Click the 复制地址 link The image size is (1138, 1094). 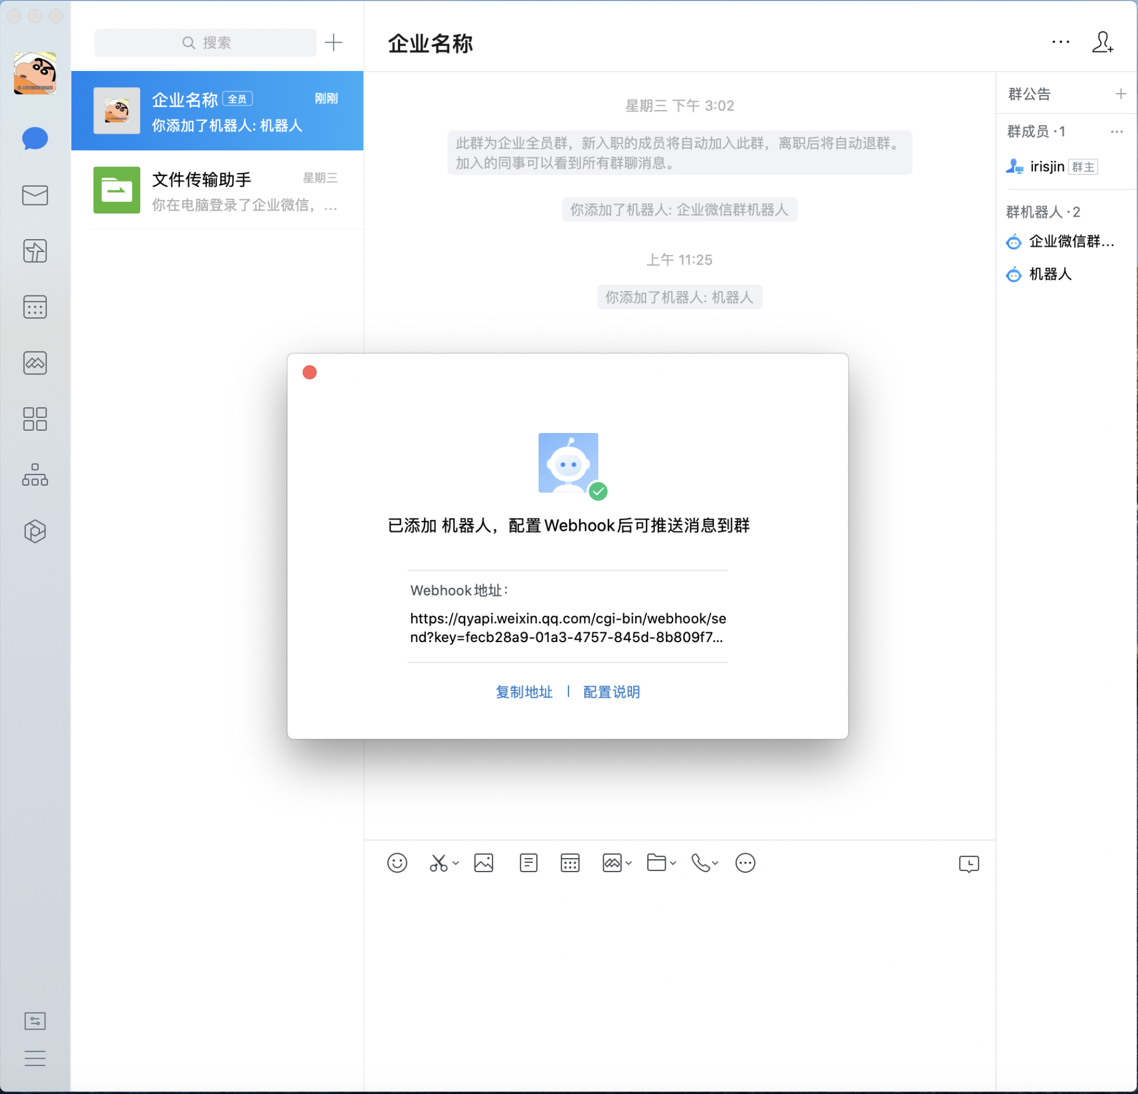tap(524, 692)
